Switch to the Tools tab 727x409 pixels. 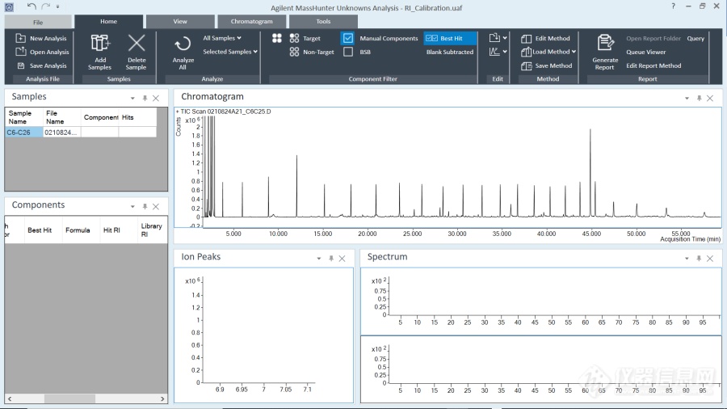pyautogui.click(x=323, y=21)
